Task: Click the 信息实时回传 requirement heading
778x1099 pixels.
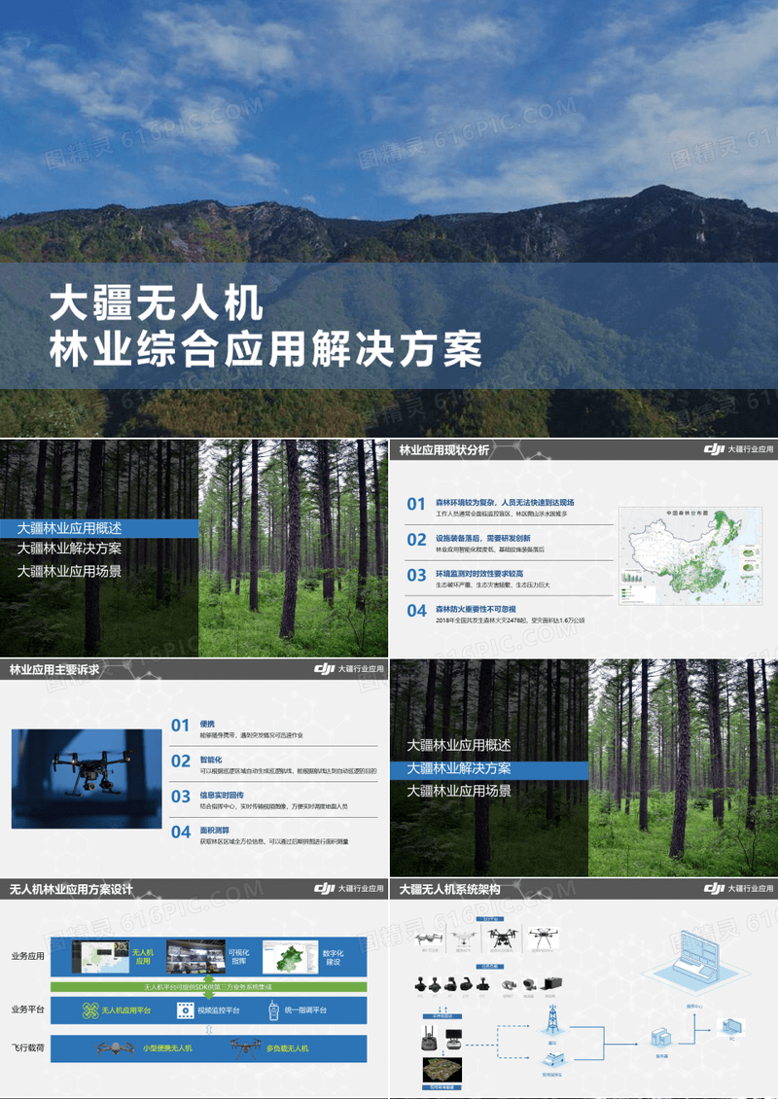Action: pyautogui.click(x=222, y=795)
